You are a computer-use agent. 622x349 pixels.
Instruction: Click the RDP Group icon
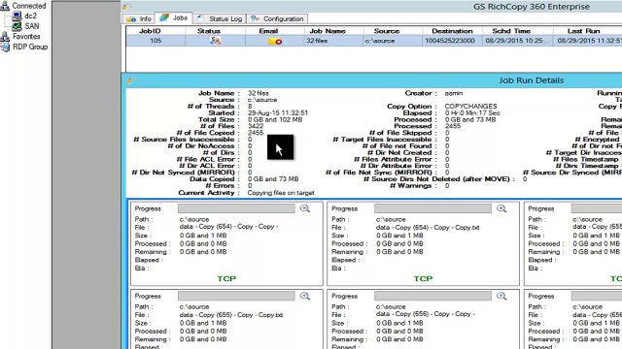click(5, 47)
